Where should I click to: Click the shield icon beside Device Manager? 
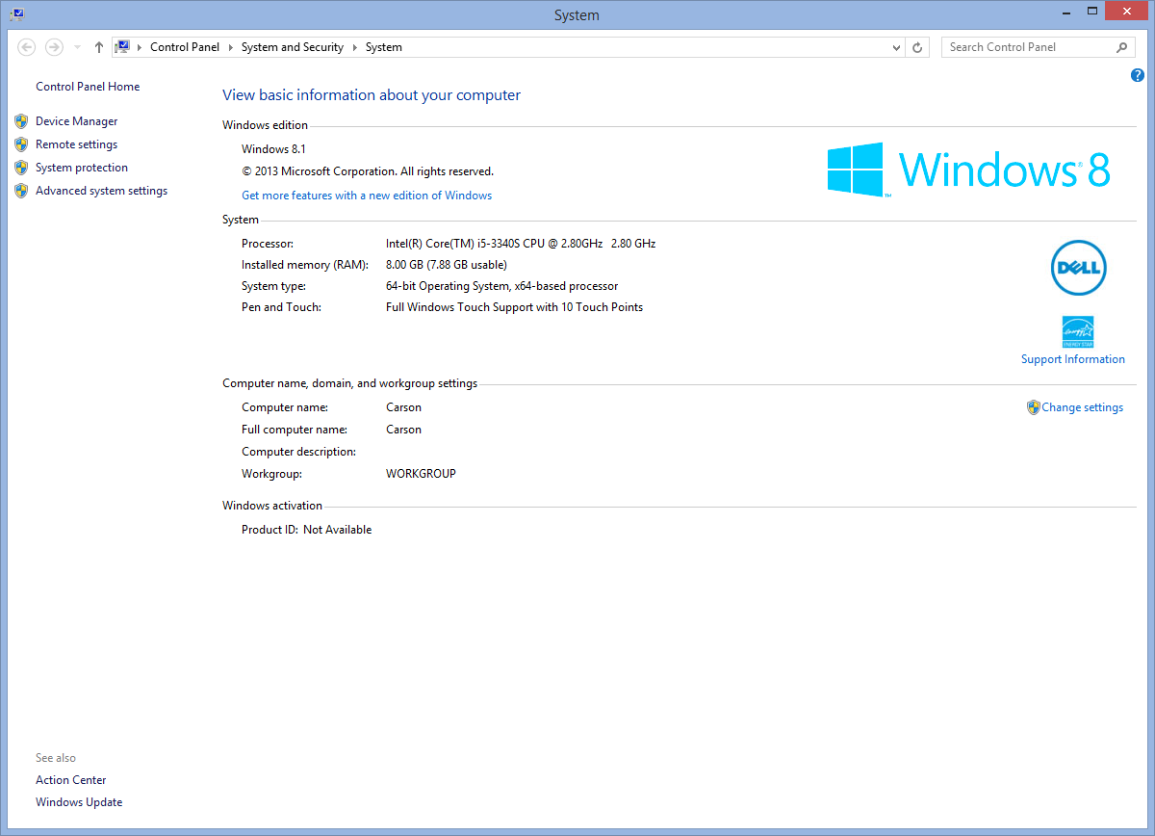[x=21, y=121]
